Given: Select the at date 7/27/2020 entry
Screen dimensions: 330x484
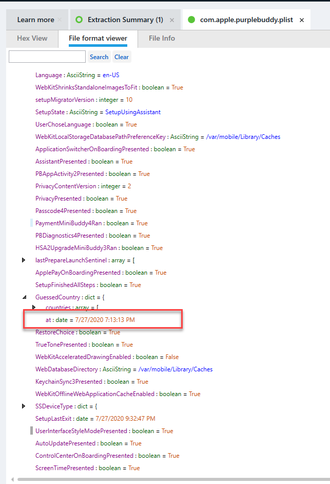Looking at the screenshot, I should [90, 320].
